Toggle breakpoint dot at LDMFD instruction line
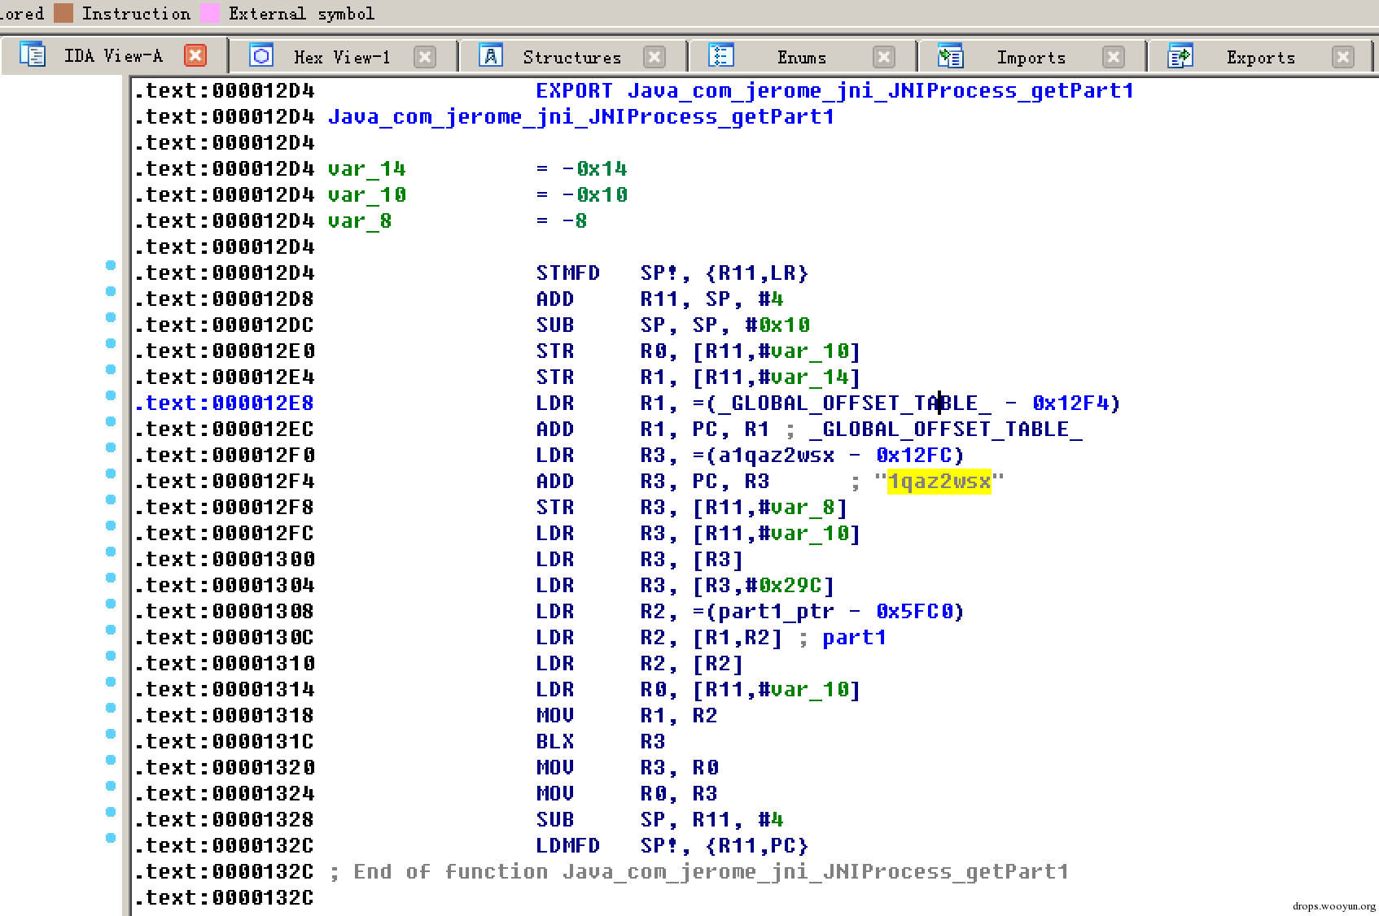This screenshot has height=916, width=1379. [111, 838]
